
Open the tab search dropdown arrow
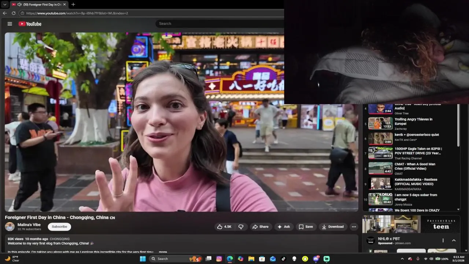pyautogui.click(x=5, y=4)
